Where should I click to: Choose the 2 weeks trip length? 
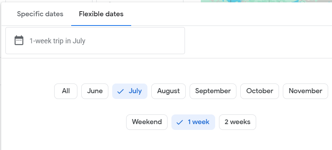237,122
